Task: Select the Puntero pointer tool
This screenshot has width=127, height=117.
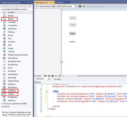Action: 11,12
